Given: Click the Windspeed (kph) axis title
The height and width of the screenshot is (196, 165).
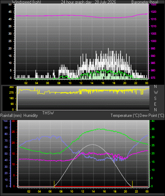Looking at the screenshot, I should 27,2.
